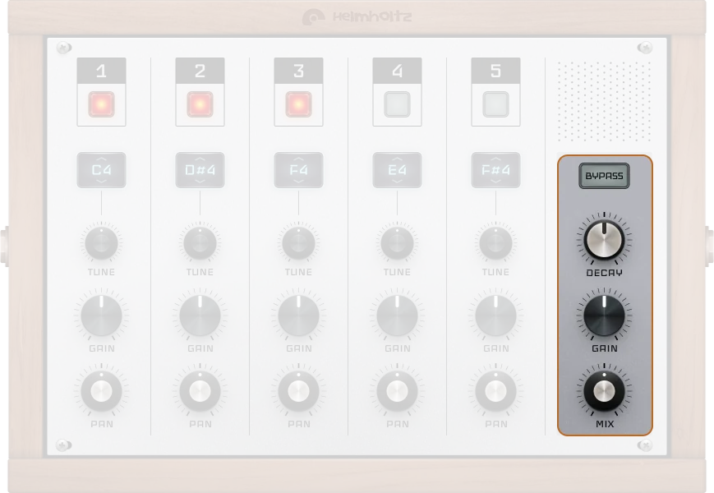Viewport: 714px width, 493px height.
Task: Select the channel 4 number label
Action: point(397,71)
